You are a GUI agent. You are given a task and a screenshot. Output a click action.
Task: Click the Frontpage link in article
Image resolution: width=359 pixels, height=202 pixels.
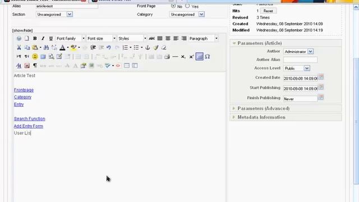[24, 90]
